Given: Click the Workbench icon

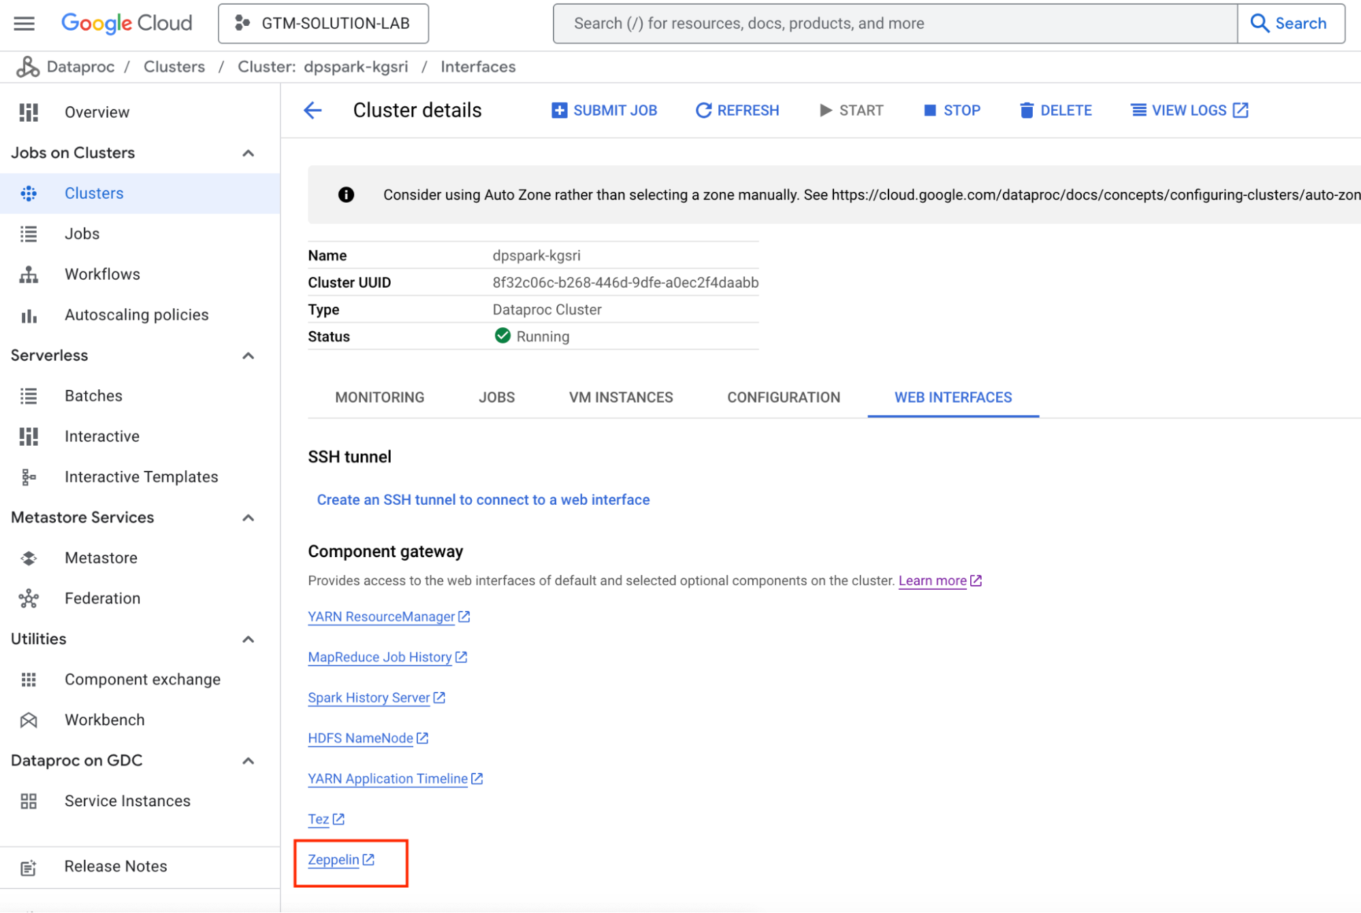Looking at the screenshot, I should [29, 720].
